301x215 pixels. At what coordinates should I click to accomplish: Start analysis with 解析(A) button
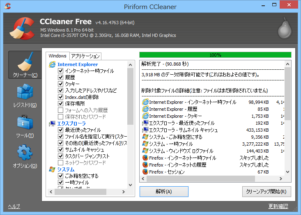(x=164, y=192)
